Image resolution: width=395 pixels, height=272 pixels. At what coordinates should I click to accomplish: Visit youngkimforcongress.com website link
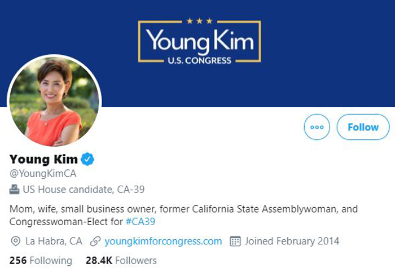tap(163, 241)
